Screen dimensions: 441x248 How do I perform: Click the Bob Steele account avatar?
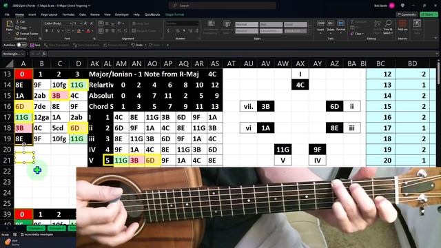point(392,6)
